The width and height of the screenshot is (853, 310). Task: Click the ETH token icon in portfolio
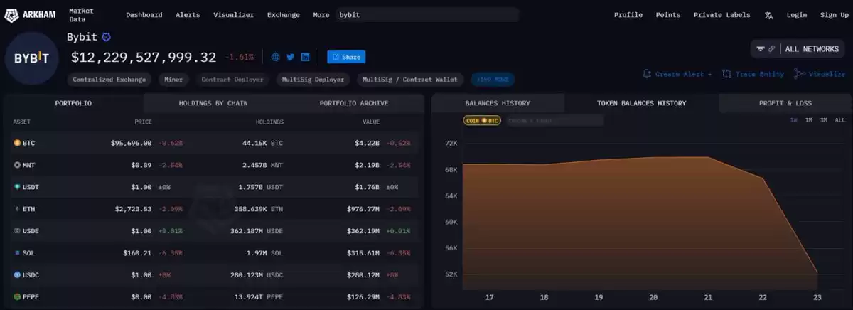[17, 209]
